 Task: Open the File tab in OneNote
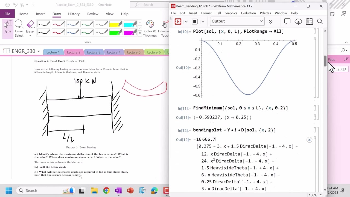(7, 14)
